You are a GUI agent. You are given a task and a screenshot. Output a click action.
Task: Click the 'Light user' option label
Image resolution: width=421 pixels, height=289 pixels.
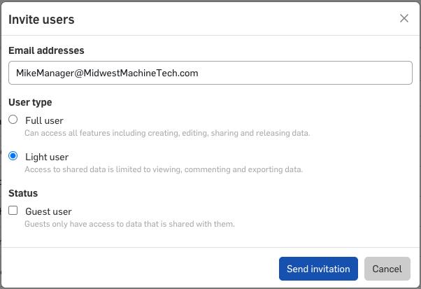click(47, 157)
